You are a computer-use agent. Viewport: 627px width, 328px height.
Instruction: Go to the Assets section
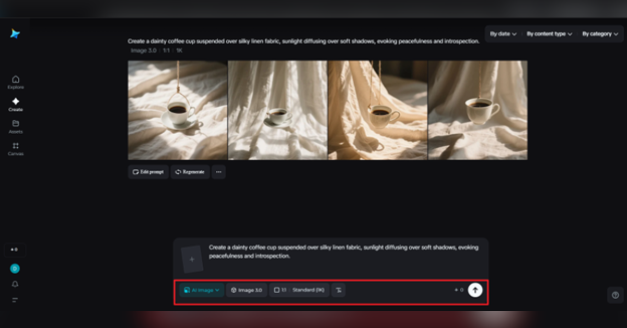[x=15, y=127]
